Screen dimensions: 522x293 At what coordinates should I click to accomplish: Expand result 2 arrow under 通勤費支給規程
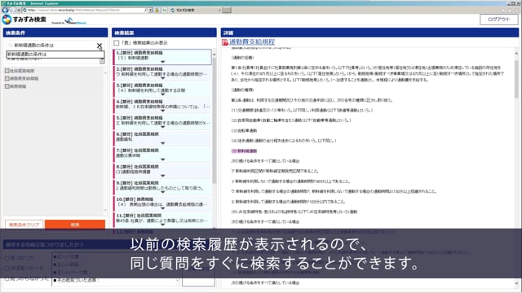(x=163, y=78)
